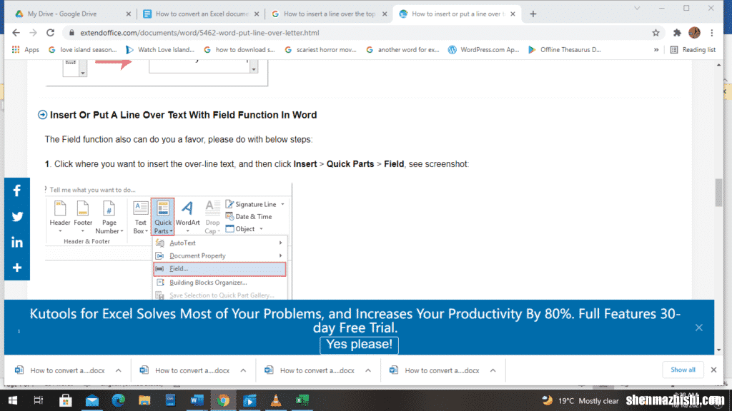
Task: Click the scrollbar up arrow
Action: tap(718, 65)
